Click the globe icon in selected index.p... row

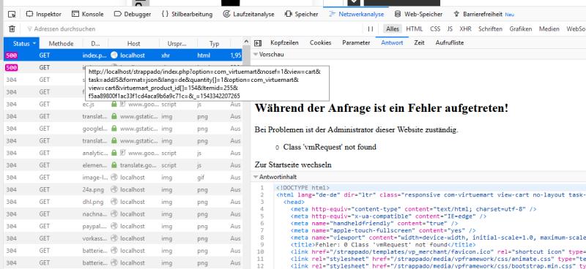[114, 56]
